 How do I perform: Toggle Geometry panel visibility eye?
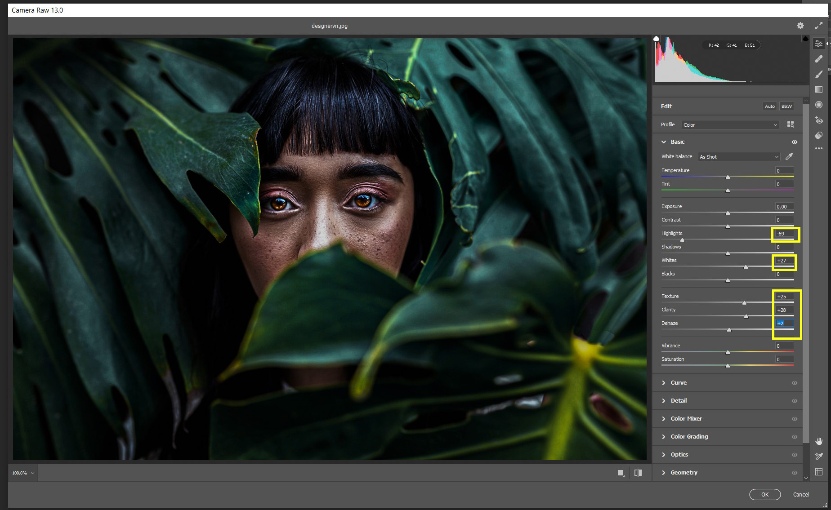click(795, 473)
